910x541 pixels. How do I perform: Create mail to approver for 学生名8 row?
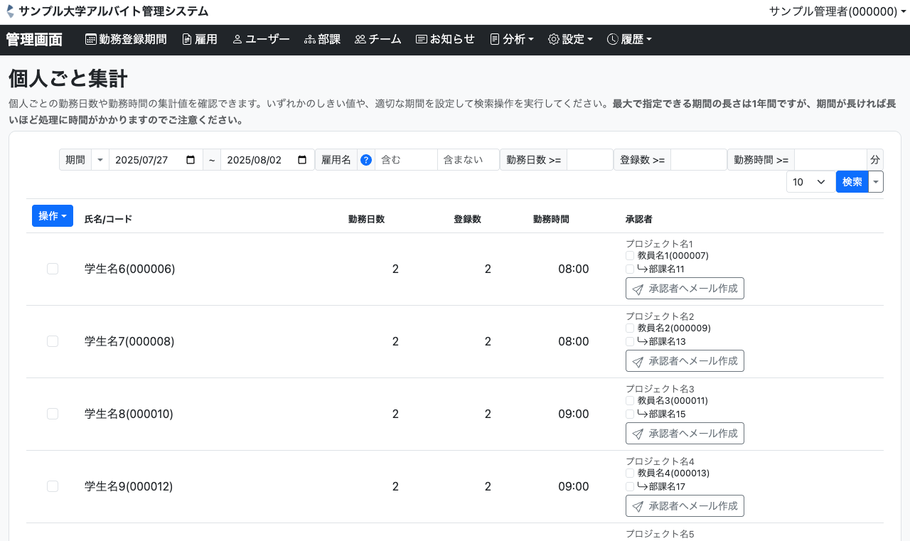point(685,433)
